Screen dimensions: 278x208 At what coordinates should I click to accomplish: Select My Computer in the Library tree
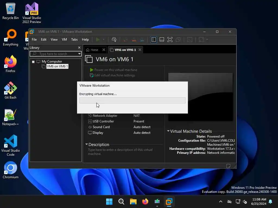[52, 61]
